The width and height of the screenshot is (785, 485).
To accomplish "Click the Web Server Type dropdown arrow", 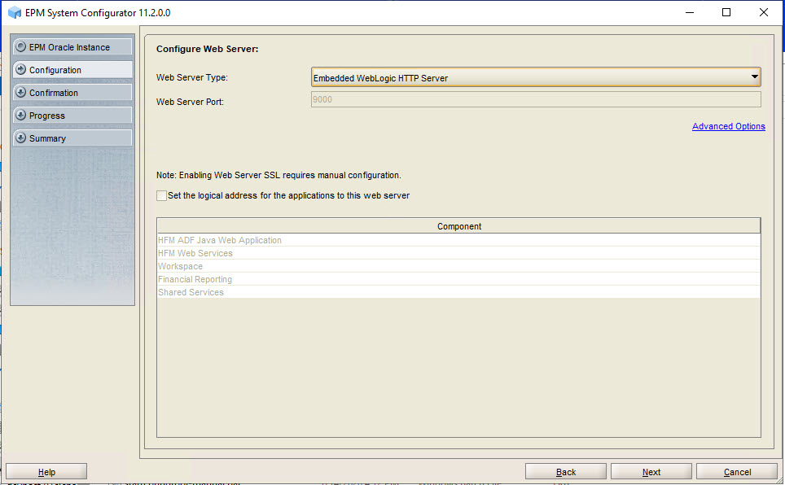I will (x=754, y=77).
